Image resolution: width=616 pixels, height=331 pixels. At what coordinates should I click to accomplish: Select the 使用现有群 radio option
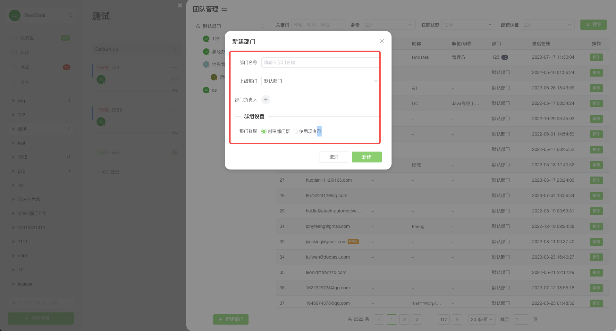pos(295,131)
